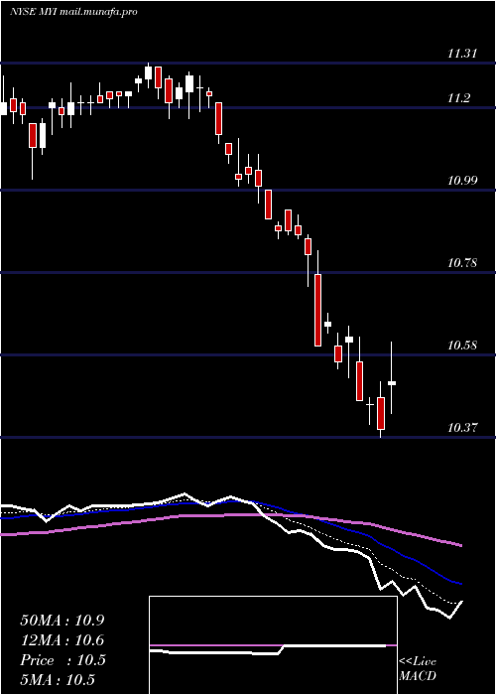Click the 11.31 price level label
Image resolution: width=496 pixels, height=695 pixels.
pyautogui.click(x=462, y=54)
